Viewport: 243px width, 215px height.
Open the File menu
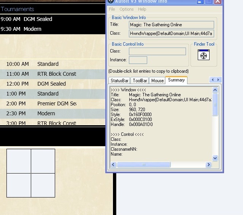[112, 9]
